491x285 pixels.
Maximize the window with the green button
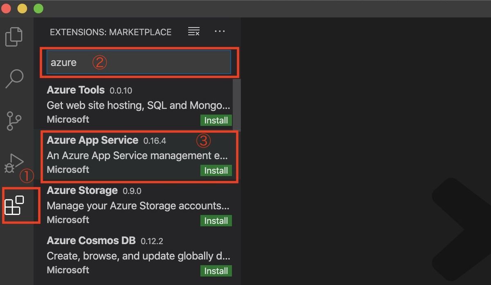[x=38, y=8]
